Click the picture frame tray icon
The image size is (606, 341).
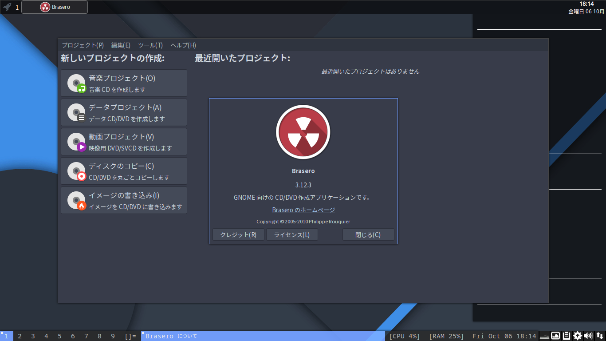[x=555, y=336]
